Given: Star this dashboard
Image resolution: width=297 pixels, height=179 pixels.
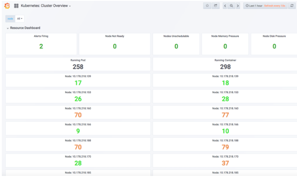Looking at the screenshot, I should tap(207, 6).
